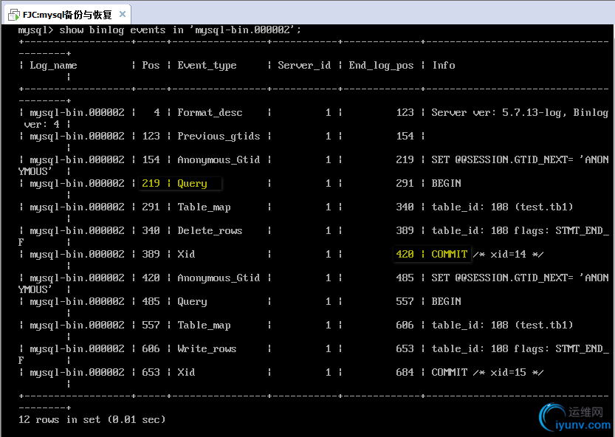Click the End_log_pos value 123
The height and width of the screenshot is (437, 615).
click(405, 113)
